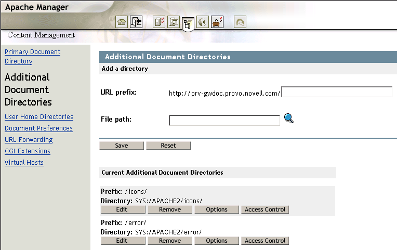The width and height of the screenshot is (397, 250).
Task: Click the speaker-shaped toolbar icon
Action: click(203, 22)
